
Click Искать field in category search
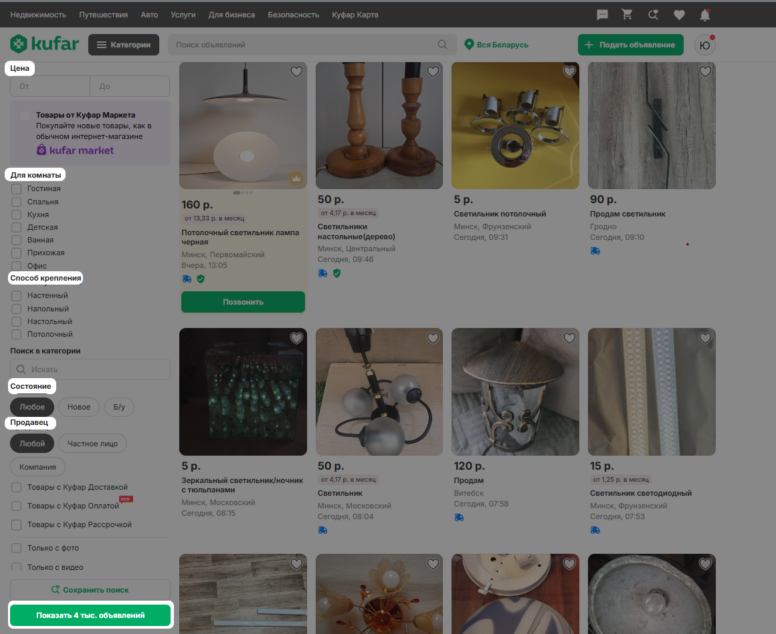(x=90, y=369)
